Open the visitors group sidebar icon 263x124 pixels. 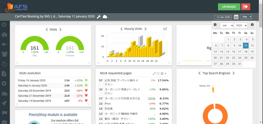pos(4,54)
